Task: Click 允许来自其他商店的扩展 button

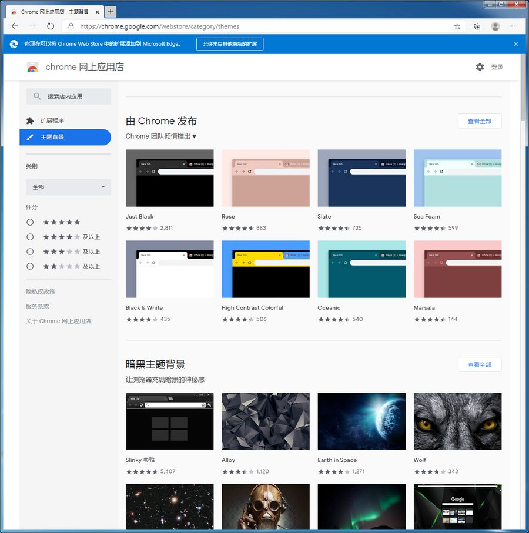Action: (x=230, y=44)
